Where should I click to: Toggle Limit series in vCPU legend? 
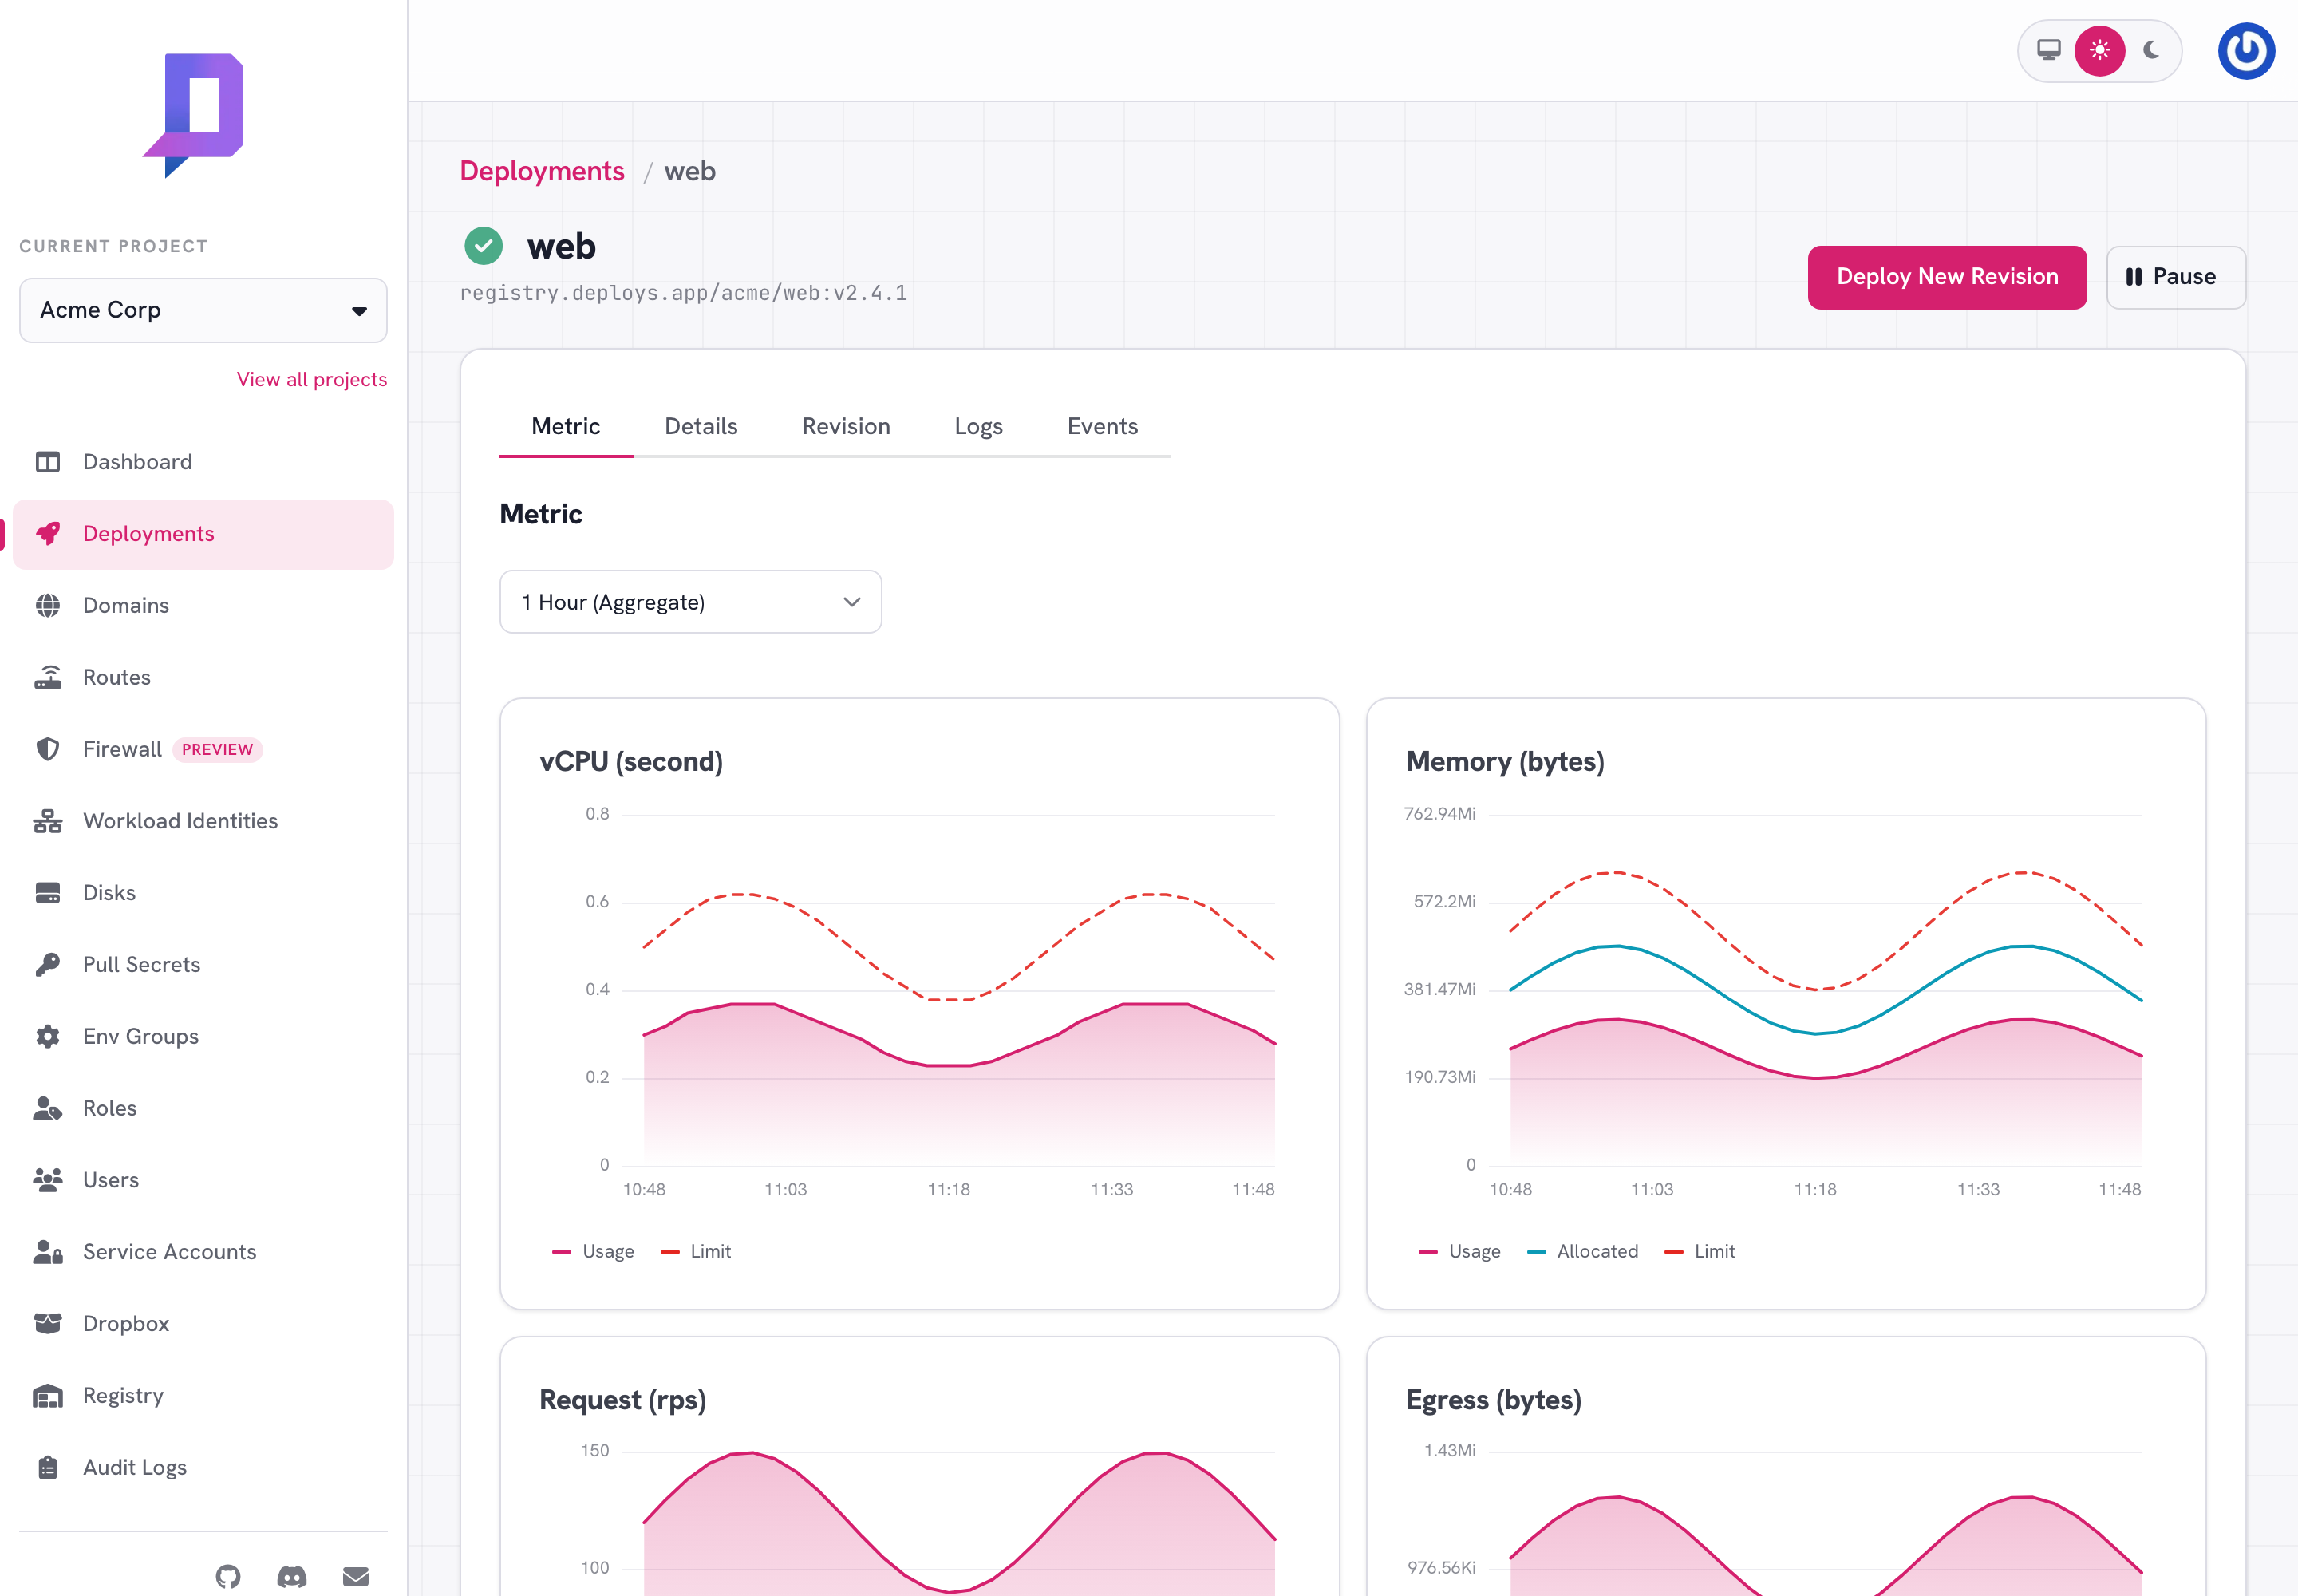click(697, 1252)
